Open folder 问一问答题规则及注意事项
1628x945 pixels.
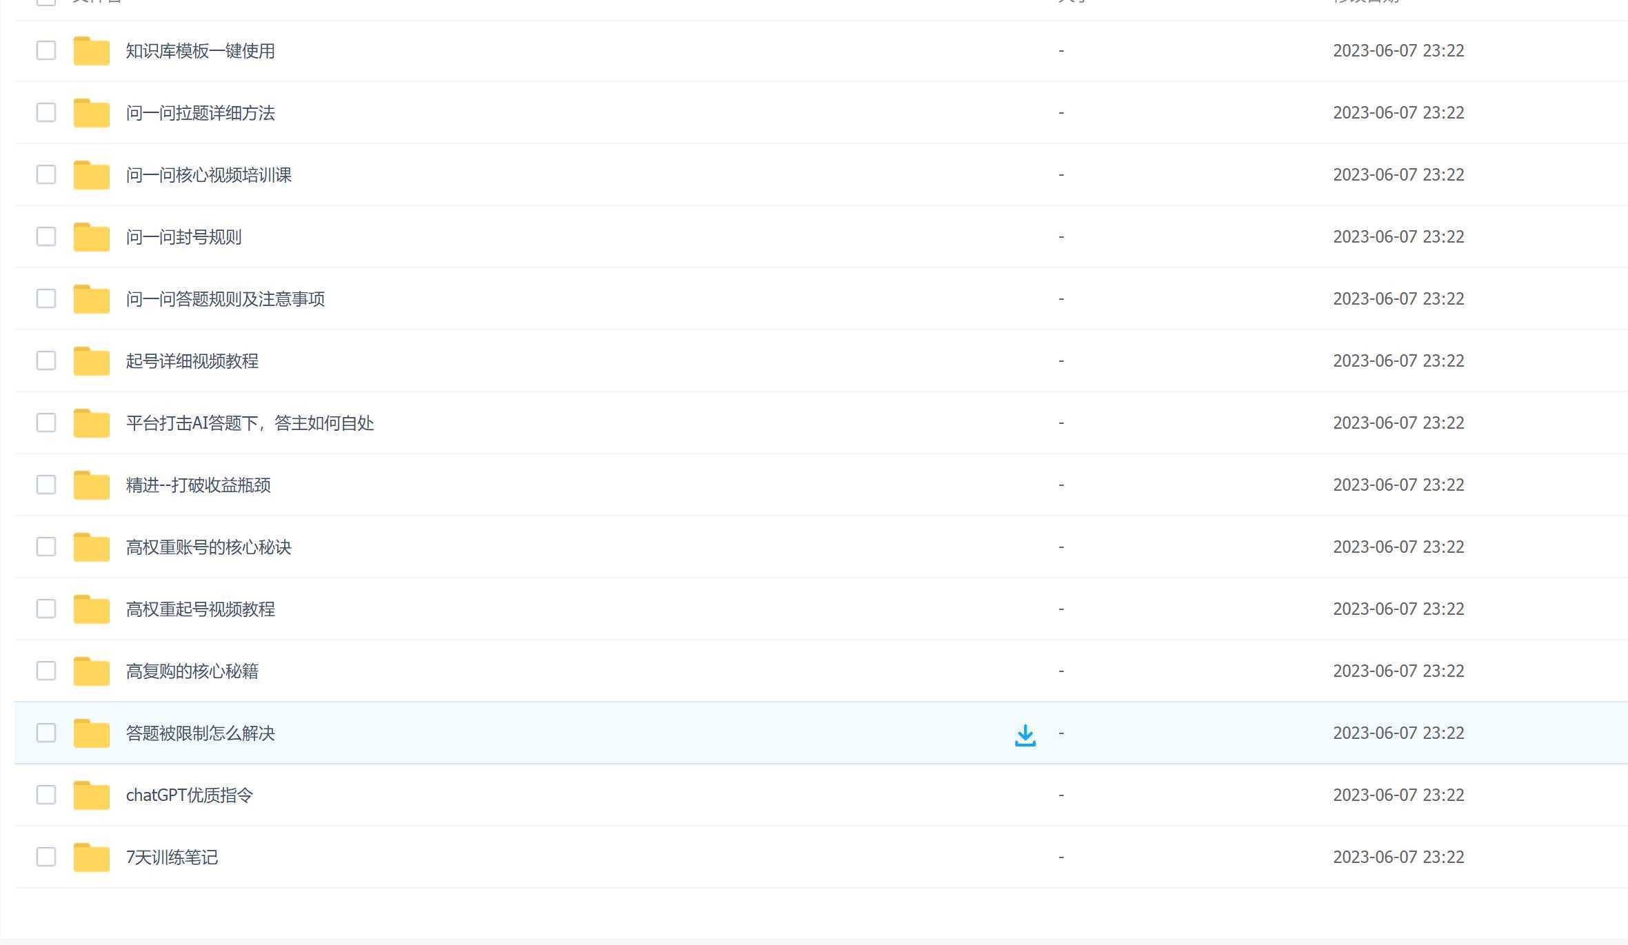pos(225,299)
